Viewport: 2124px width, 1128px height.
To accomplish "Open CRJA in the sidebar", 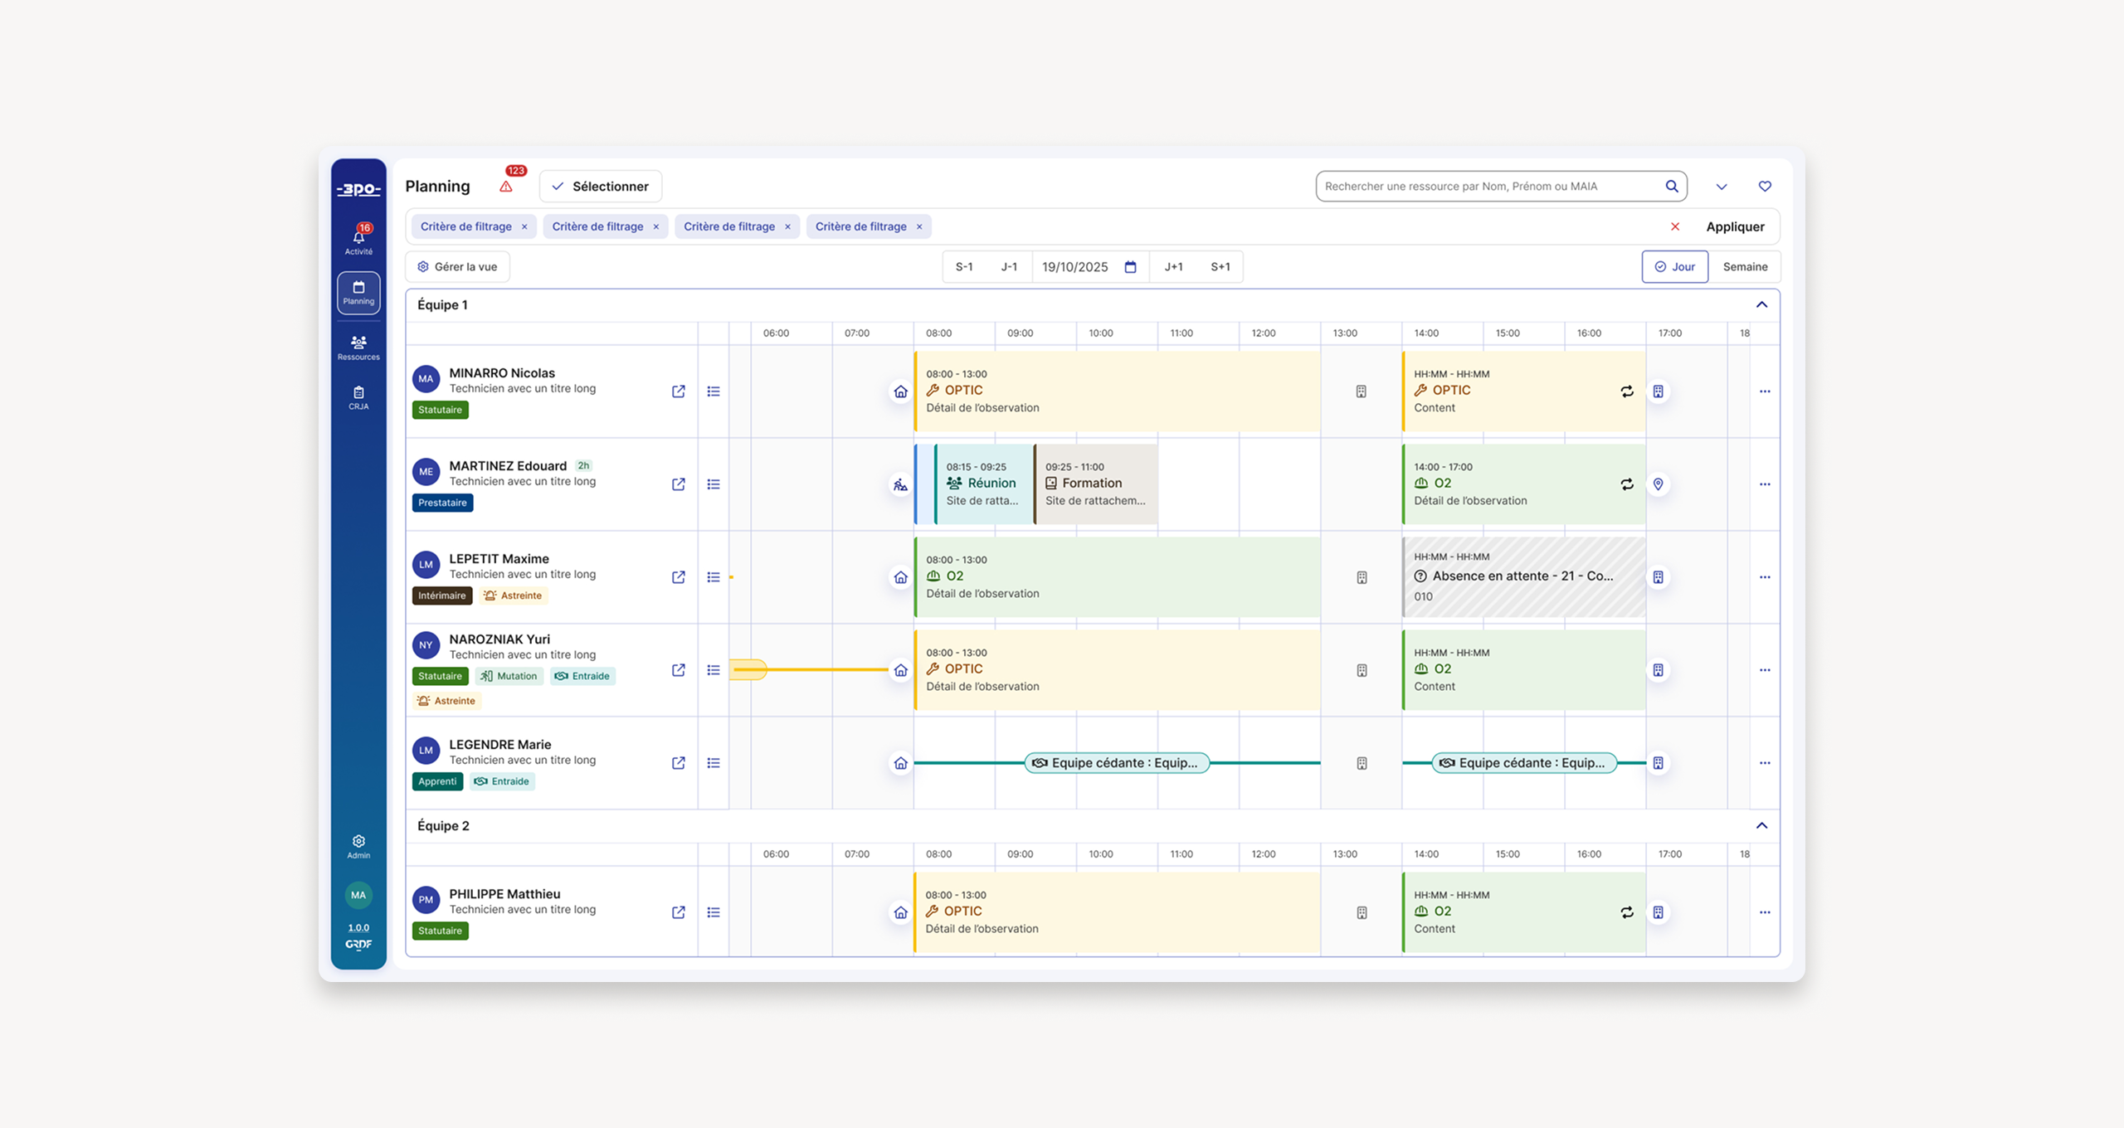I will coord(358,398).
